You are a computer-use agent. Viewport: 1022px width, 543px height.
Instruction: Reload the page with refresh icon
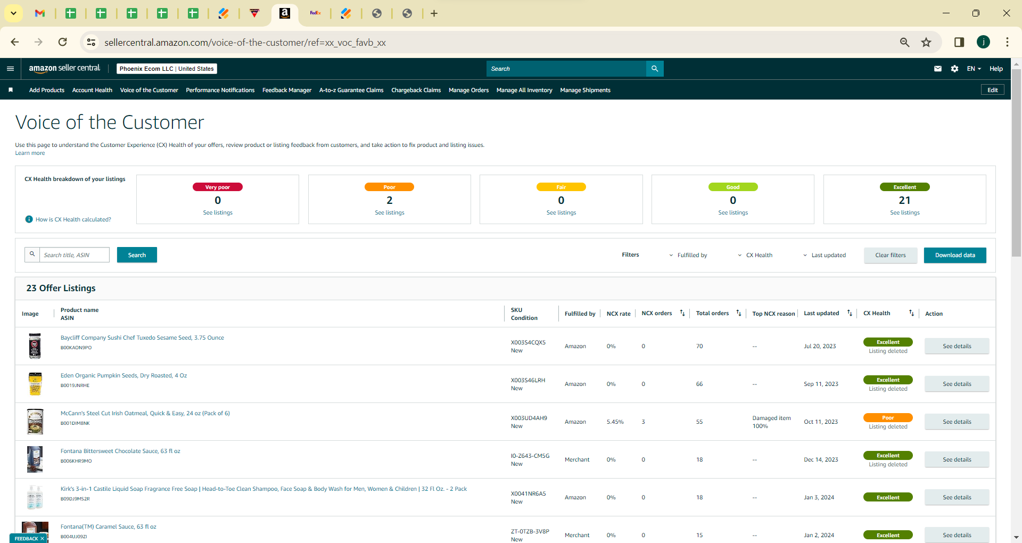(63, 42)
